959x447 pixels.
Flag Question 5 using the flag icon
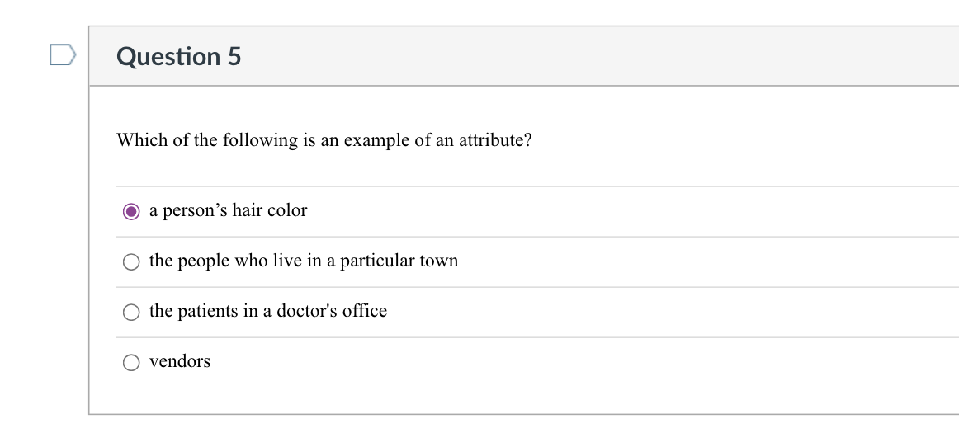pos(63,55)
